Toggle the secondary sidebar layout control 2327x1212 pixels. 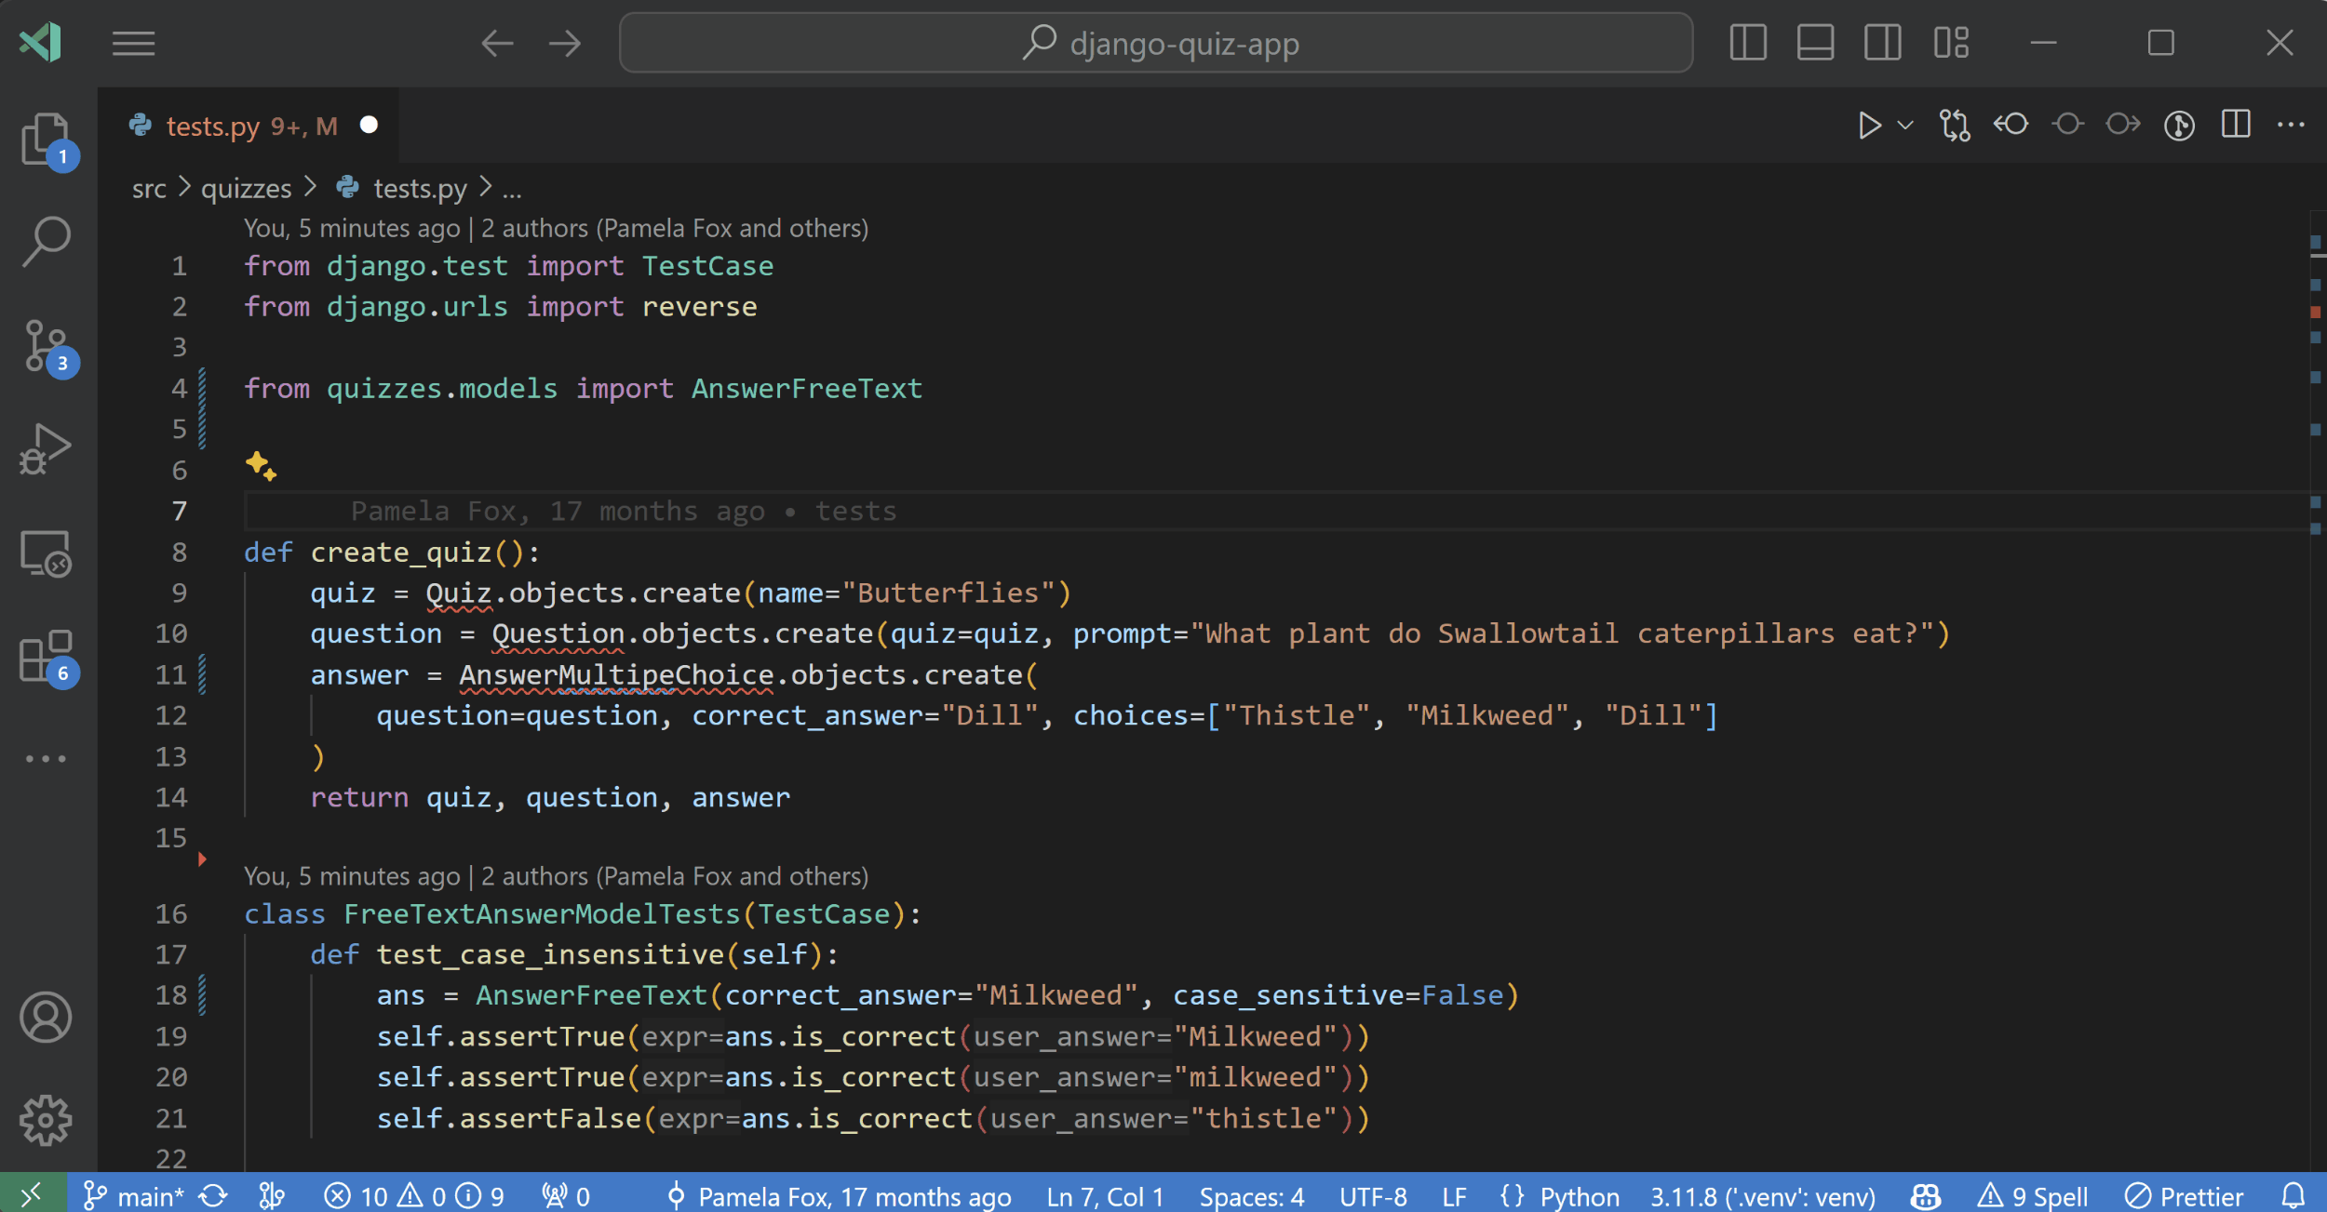(1881, 43)
